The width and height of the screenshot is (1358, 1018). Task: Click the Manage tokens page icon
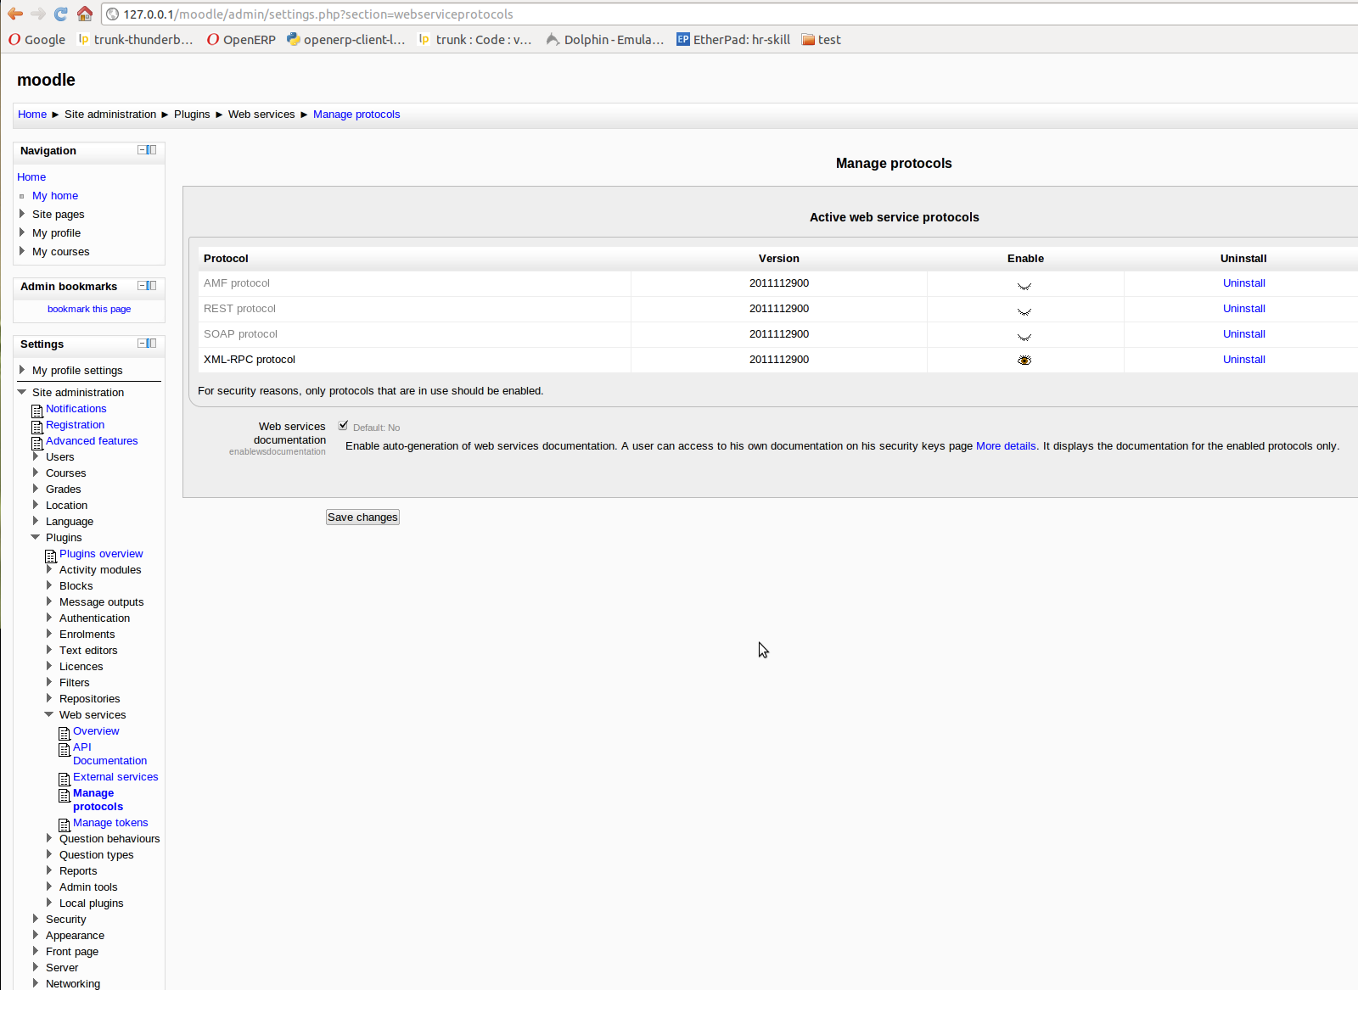tap(64, 825)
